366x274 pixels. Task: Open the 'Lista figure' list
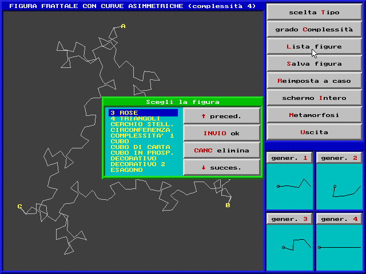(x=314, y=46)
